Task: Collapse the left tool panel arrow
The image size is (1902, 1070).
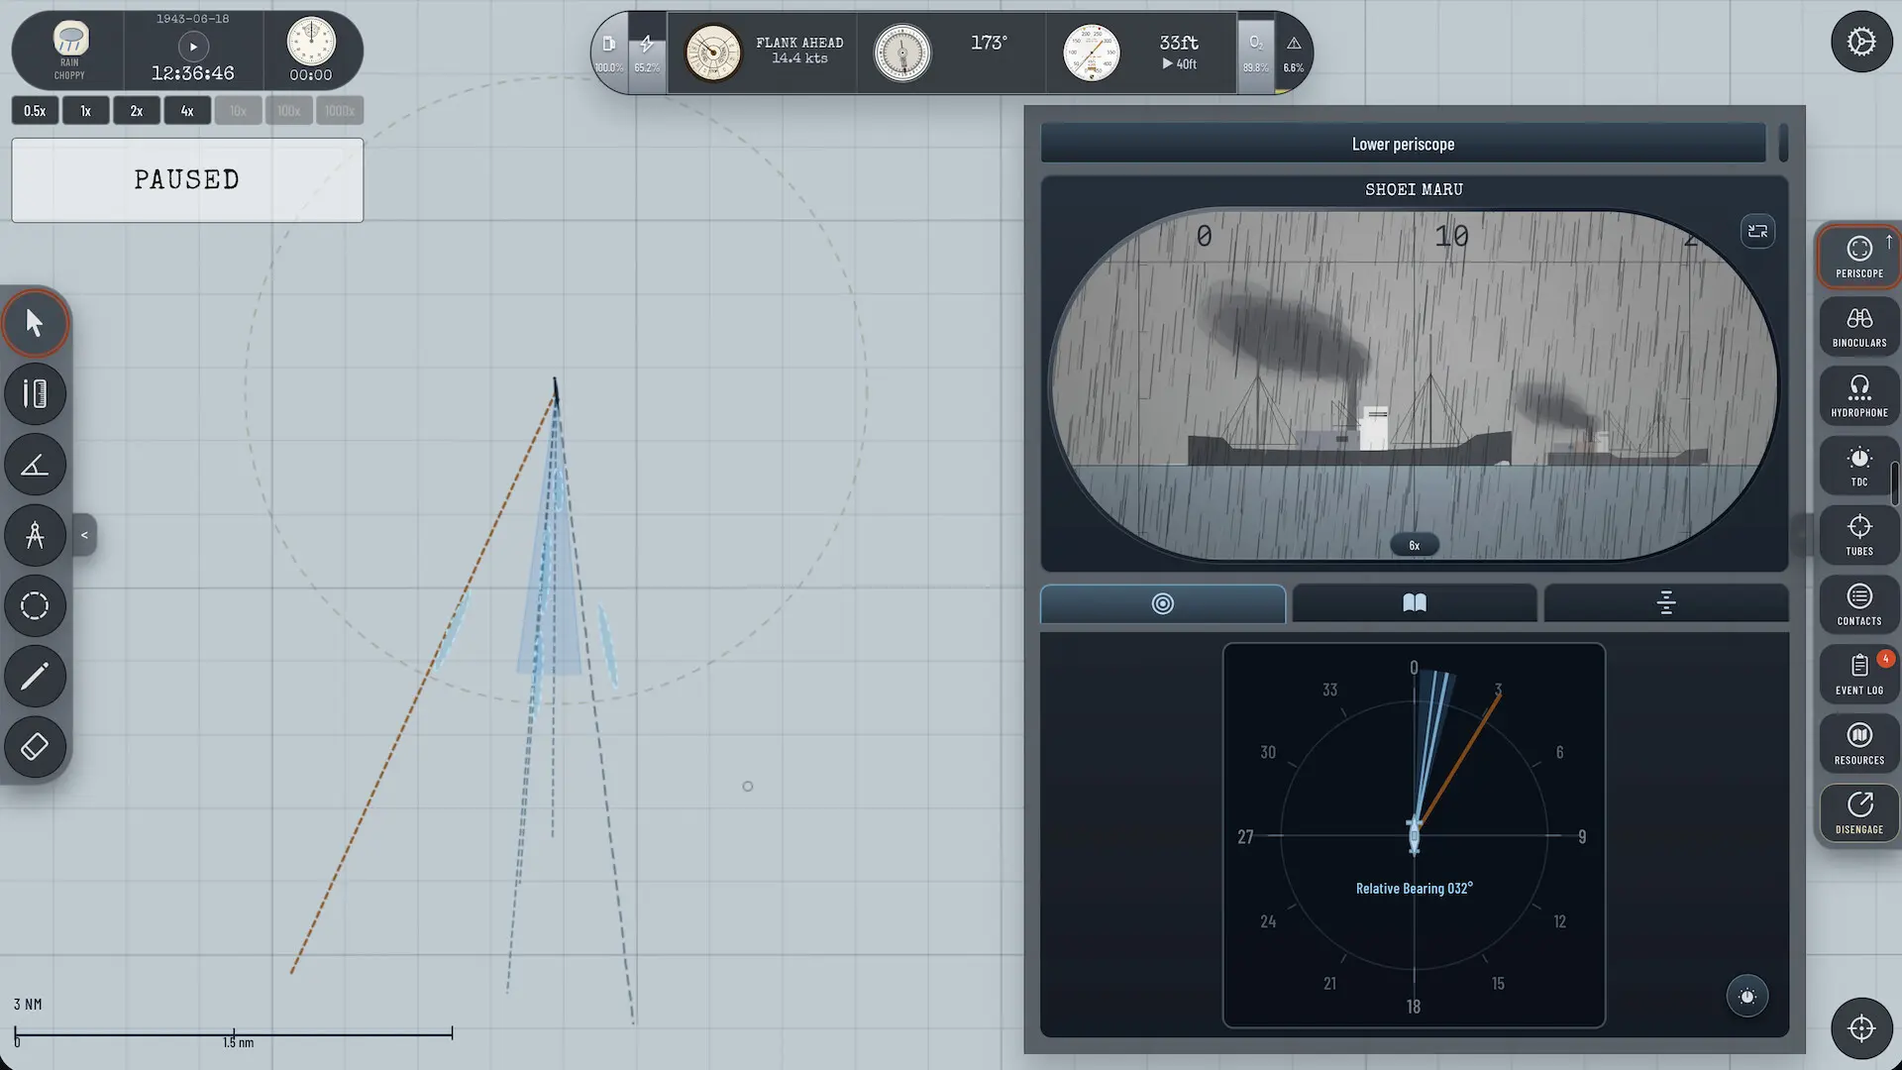Action: click(84, 535)
